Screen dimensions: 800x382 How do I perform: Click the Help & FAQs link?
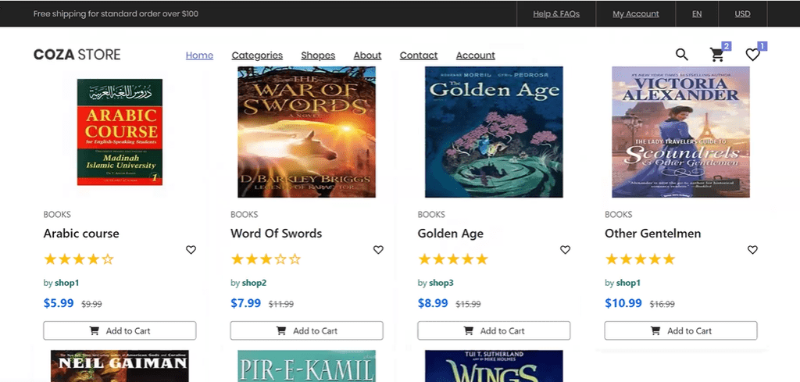coord(556,14)
